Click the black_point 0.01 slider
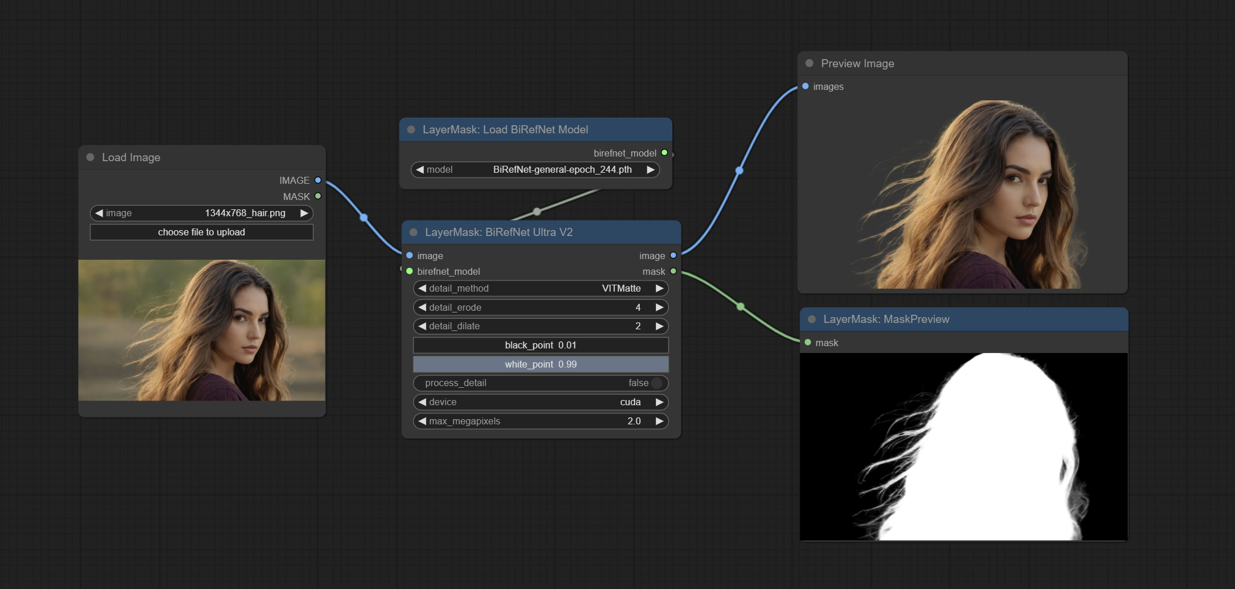 click(541, 345)
